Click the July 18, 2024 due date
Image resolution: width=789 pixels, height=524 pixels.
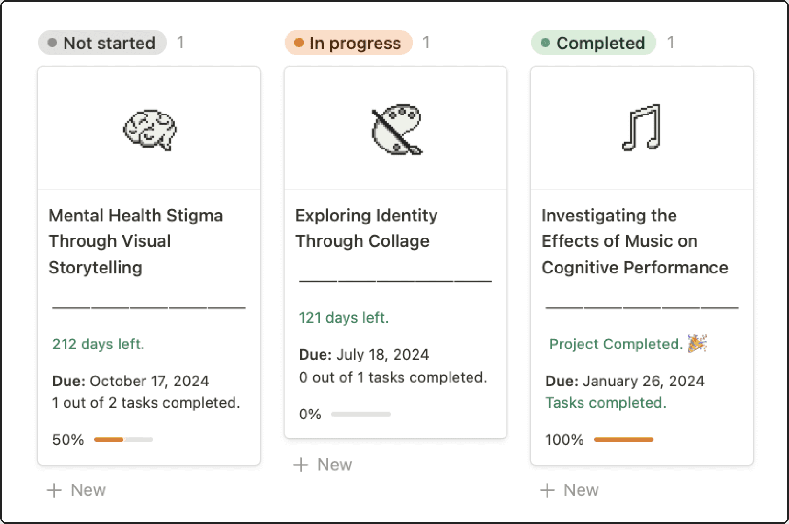click(382, 355)
